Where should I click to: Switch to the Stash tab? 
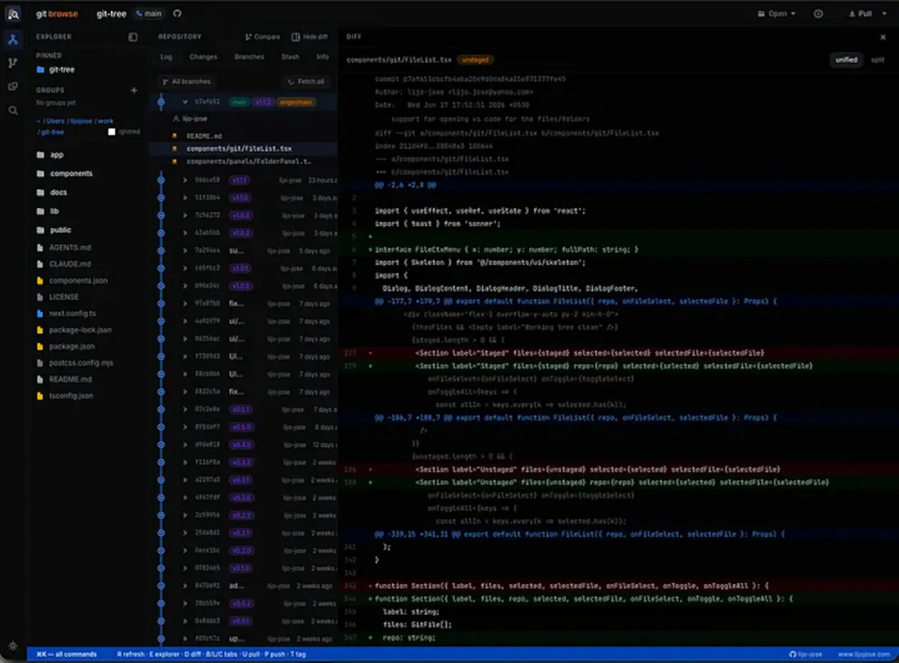(290, 57)
